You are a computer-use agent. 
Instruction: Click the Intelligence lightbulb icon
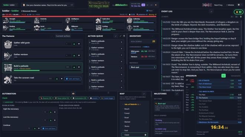pos(68,20)
